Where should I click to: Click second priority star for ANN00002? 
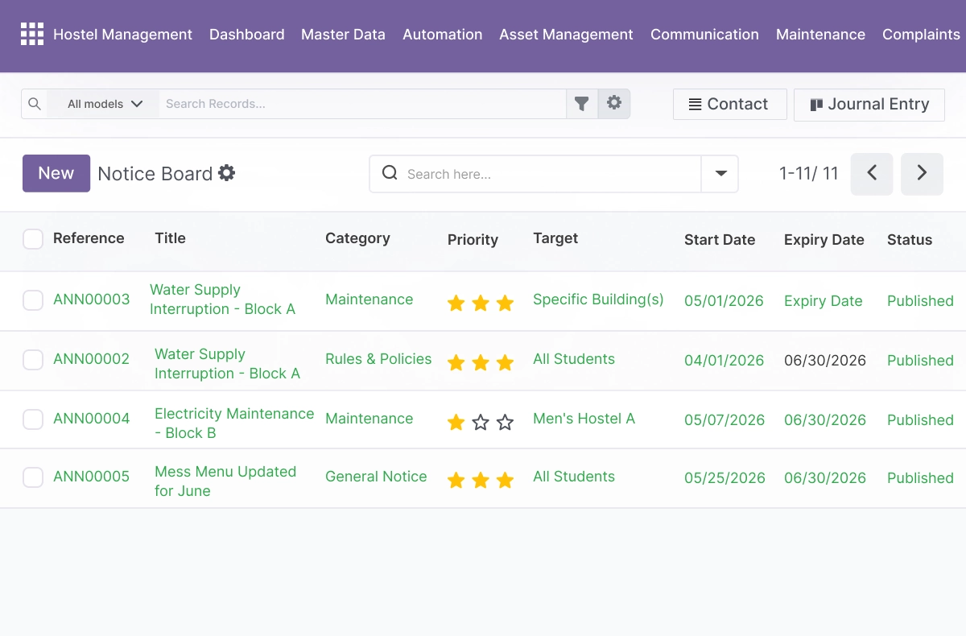tap(481, 362)
